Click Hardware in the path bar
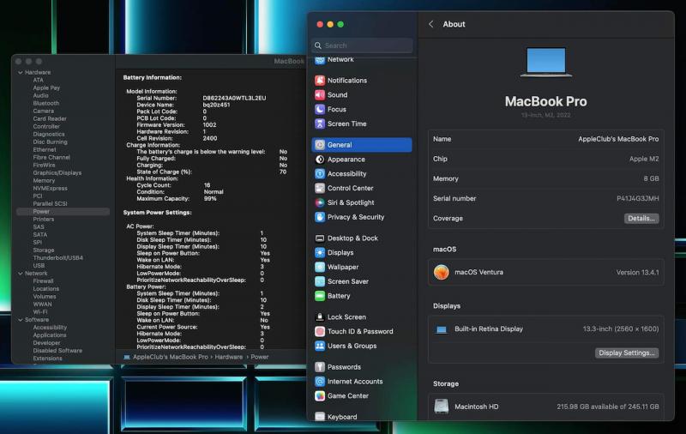686x434 pixels. [x=228, y=357]
